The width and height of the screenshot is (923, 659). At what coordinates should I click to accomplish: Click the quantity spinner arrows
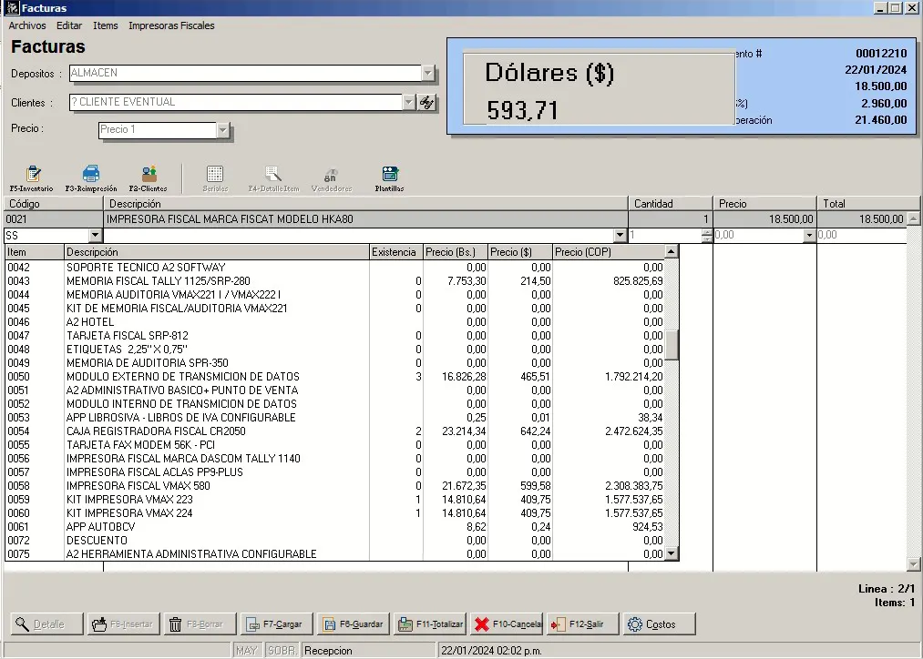tap(706, 235)
